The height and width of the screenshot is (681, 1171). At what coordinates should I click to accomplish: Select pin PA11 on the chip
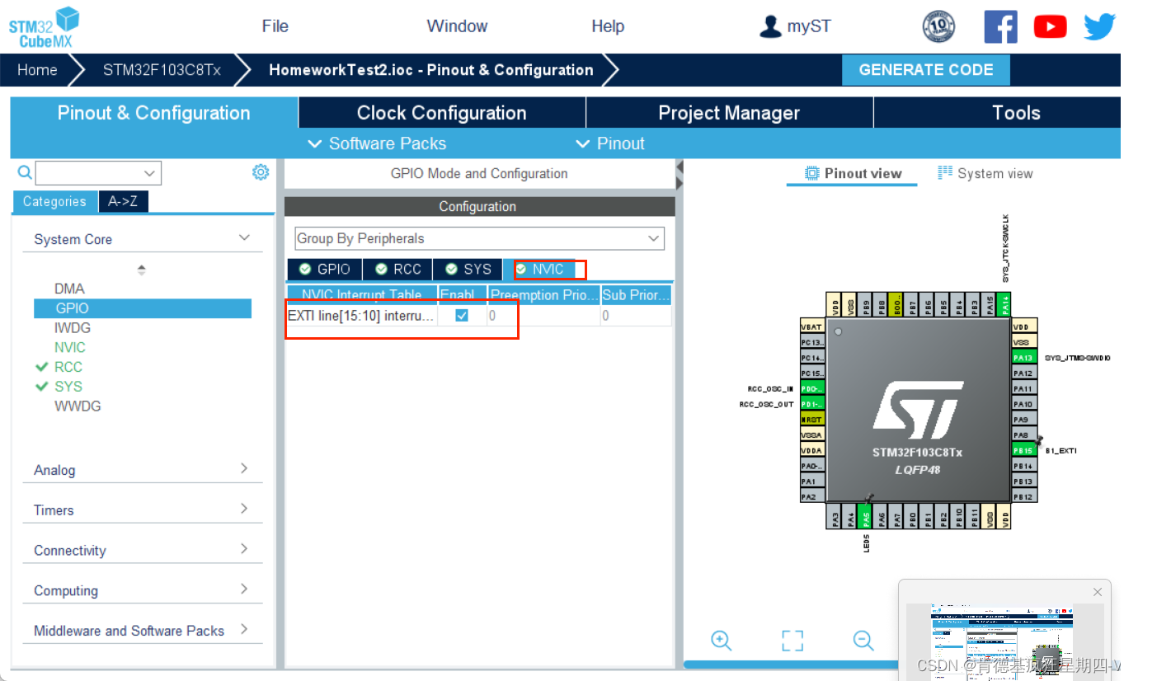pos(1024,388)
